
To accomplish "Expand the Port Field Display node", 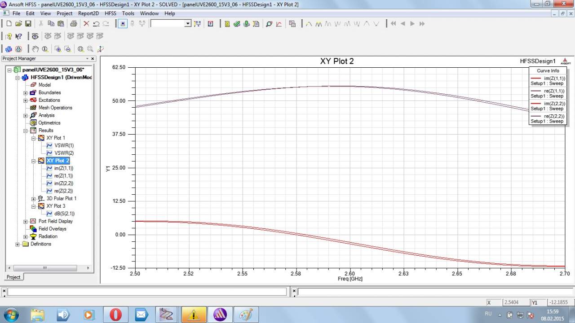I will click(x=26, y=222).
